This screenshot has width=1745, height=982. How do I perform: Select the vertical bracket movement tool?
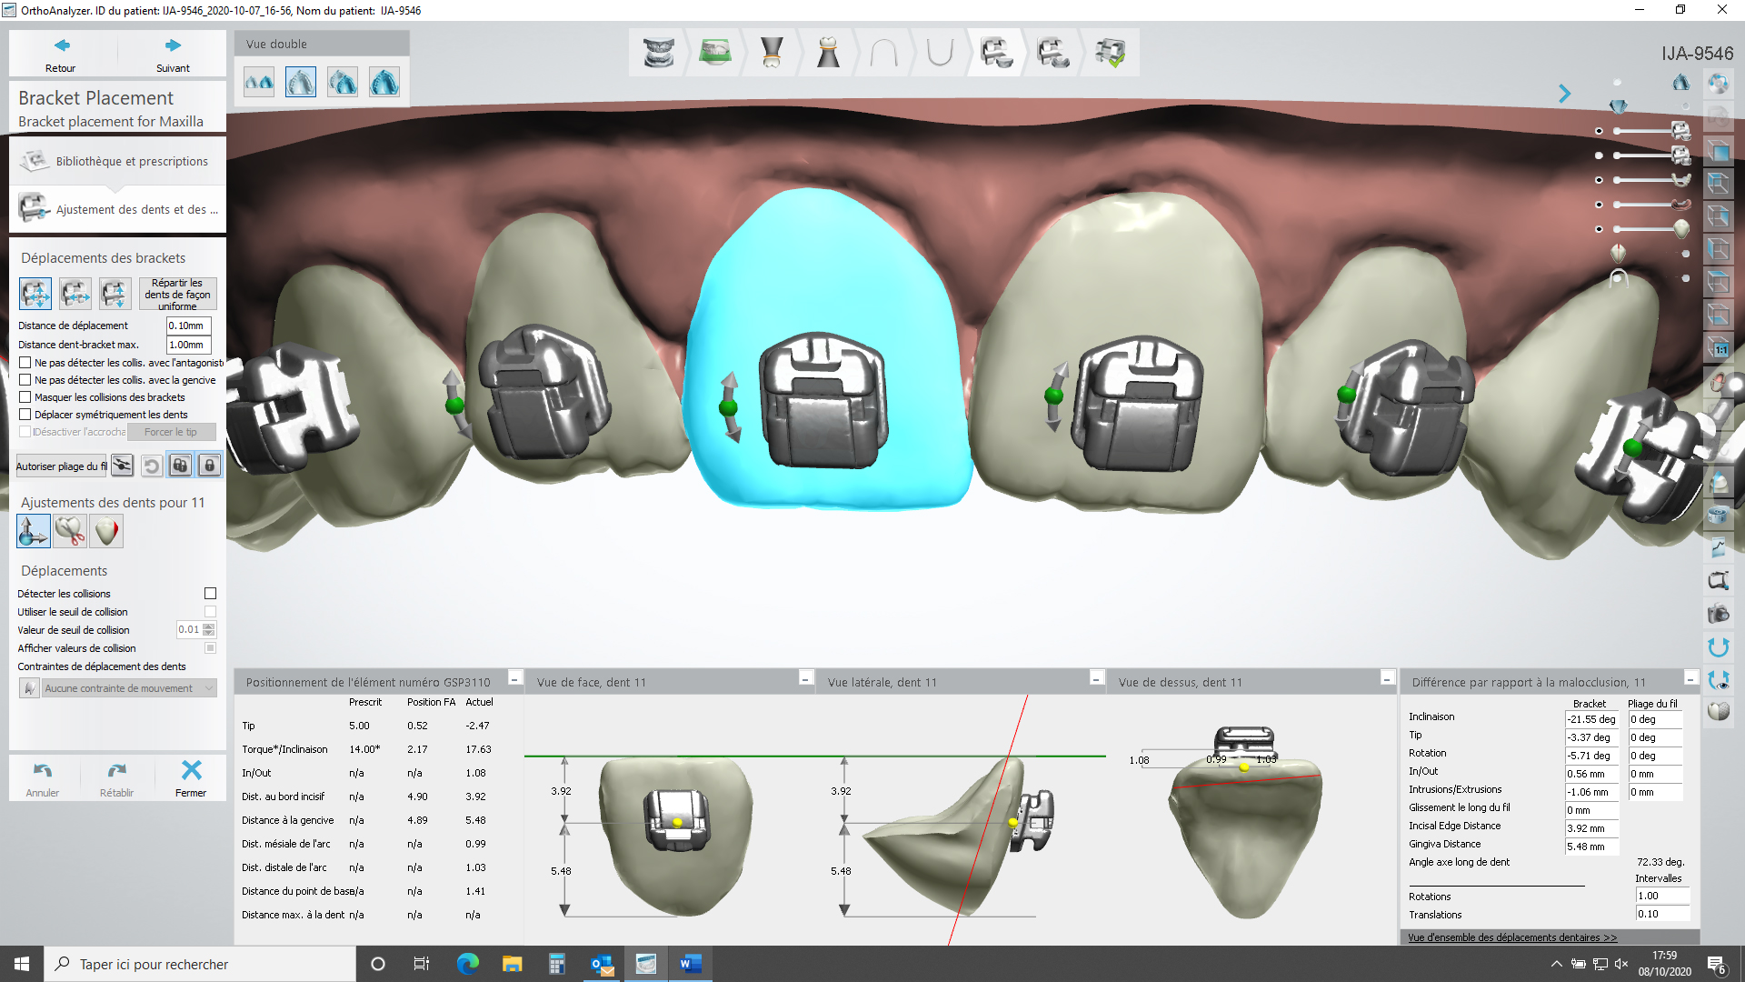(x=115, y=293)
